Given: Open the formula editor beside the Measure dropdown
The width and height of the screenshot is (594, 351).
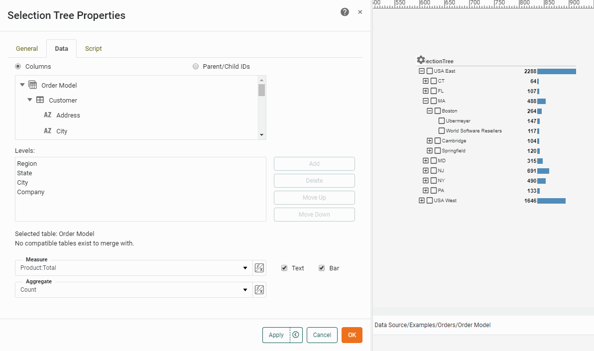Looking at the screenshot, I should click(x=259, y=268).
